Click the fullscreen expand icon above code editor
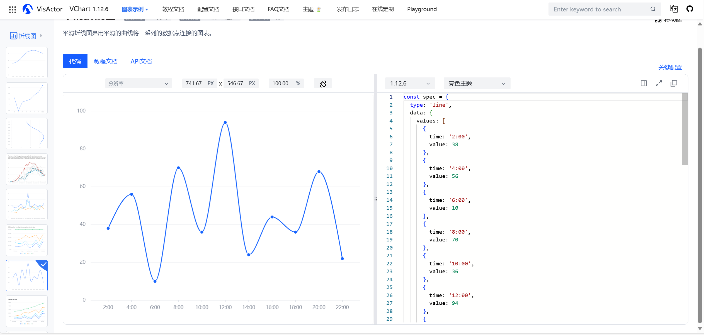The image size is (704, 335). tap(659, 83)
